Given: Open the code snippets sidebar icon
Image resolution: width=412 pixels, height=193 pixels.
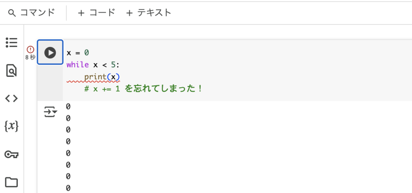Looking at the screenshot, I should coord(12,99).
